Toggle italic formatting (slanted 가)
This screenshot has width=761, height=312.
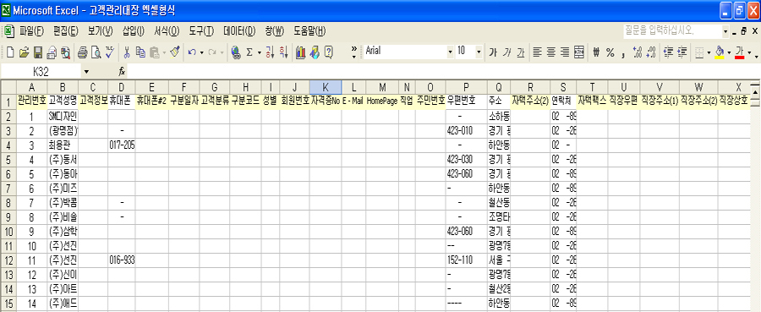(x=506, y=52)
